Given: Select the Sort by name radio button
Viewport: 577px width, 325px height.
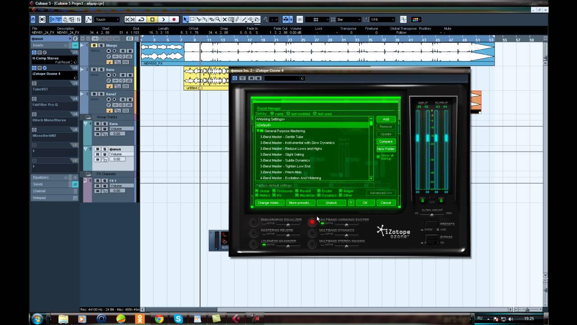Looking at the screenshot, I should (x=272, y=113).
